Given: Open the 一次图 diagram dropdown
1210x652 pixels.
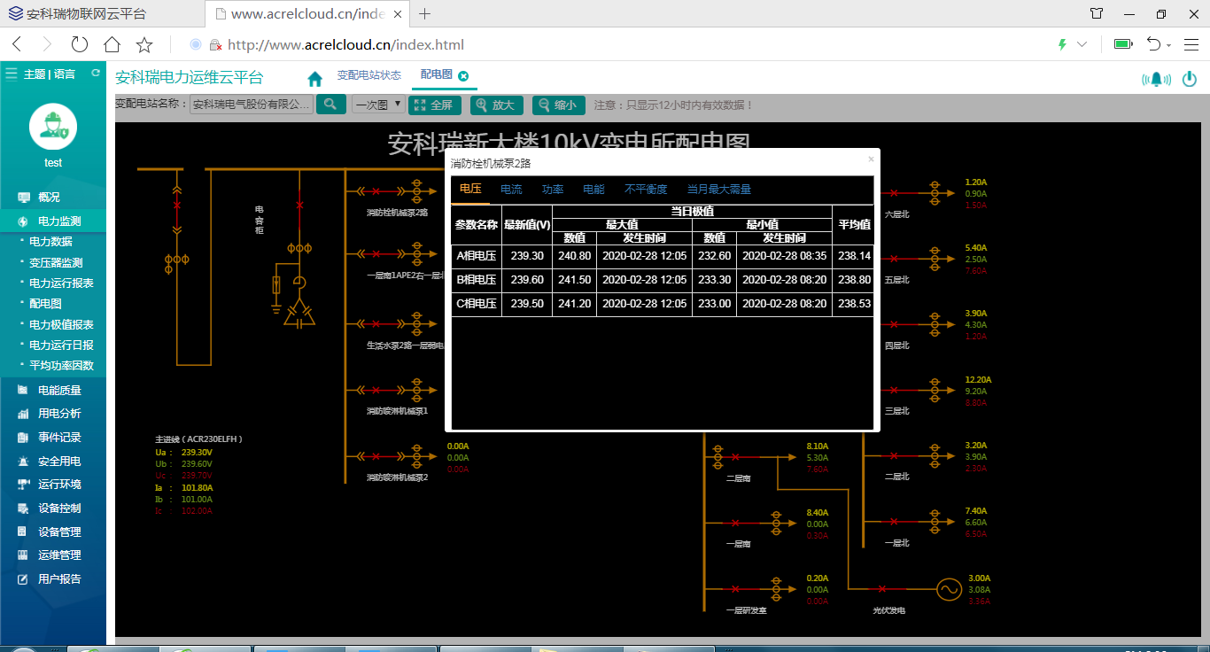Looking at the screenshot, I should tap(378, 105).
